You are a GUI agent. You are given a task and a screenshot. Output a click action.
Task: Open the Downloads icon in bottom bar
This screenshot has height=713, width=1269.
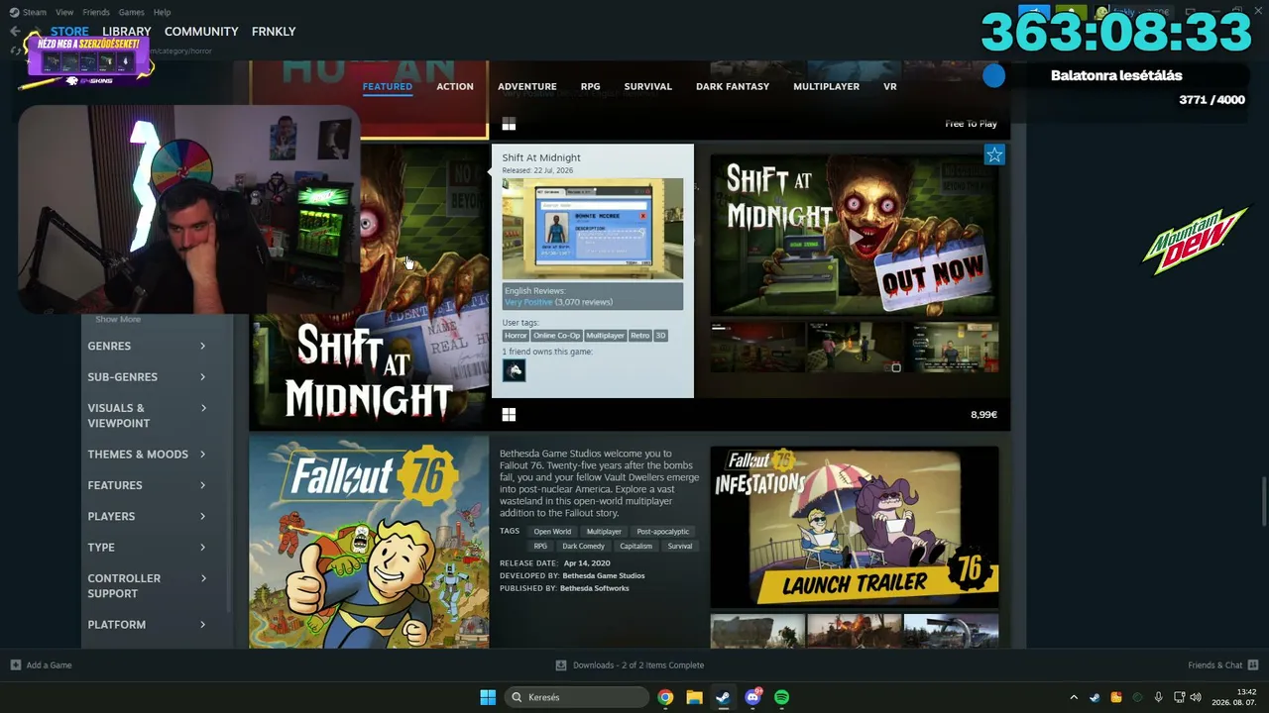point(561,665)
